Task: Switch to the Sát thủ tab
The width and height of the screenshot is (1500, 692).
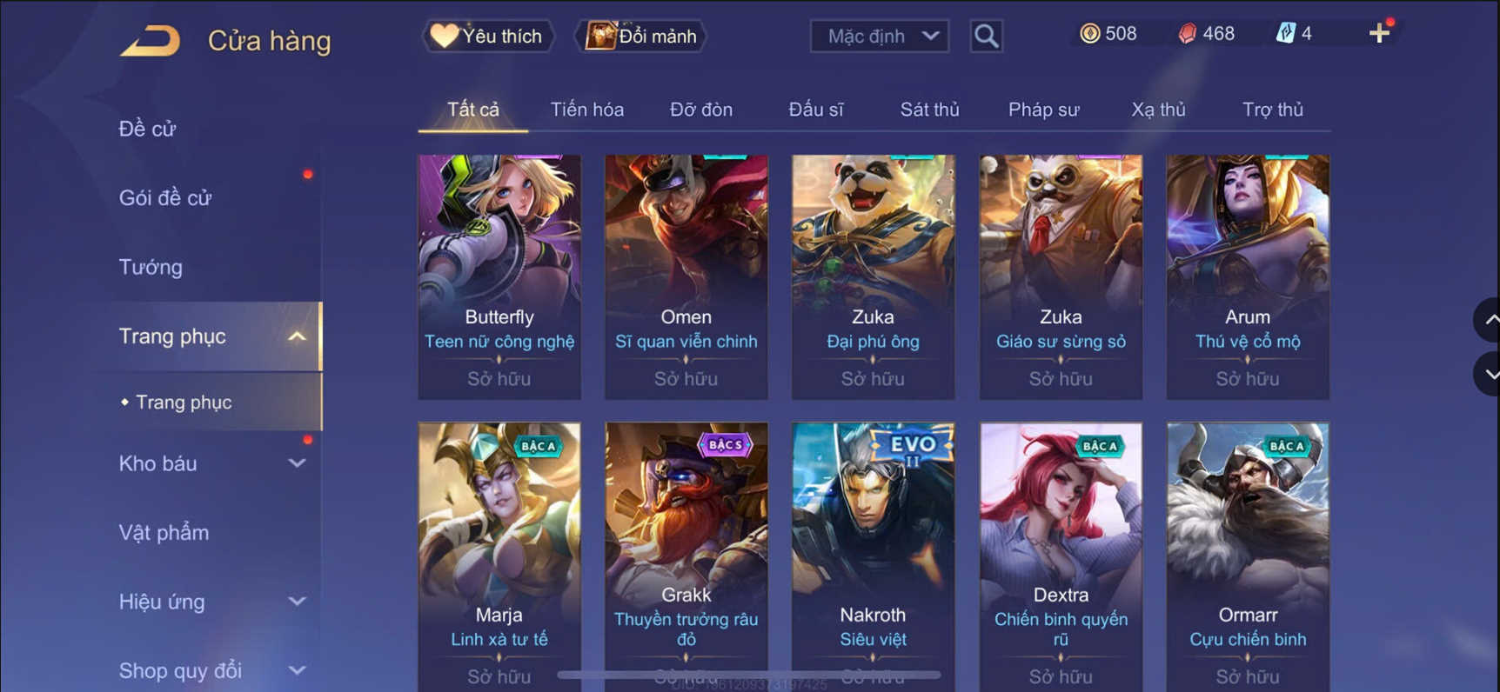Action: click(x=929, y=110)
